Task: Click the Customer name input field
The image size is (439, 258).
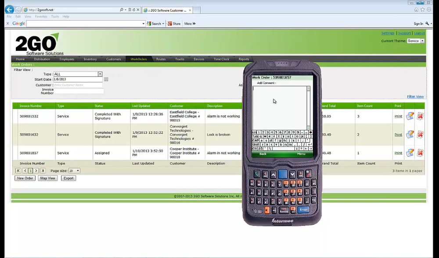Action: point(78,85)
